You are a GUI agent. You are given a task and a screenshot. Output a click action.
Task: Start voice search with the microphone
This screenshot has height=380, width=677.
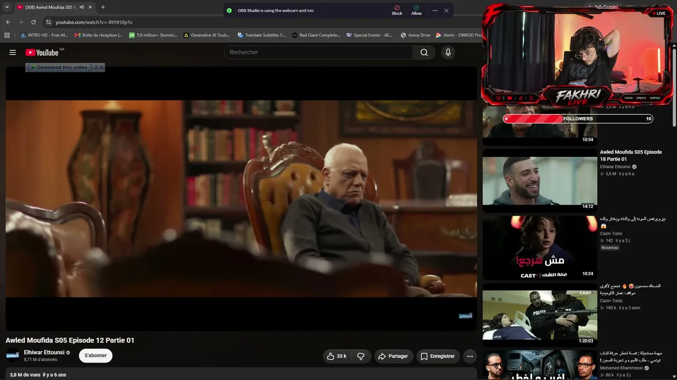pos(448,52)
